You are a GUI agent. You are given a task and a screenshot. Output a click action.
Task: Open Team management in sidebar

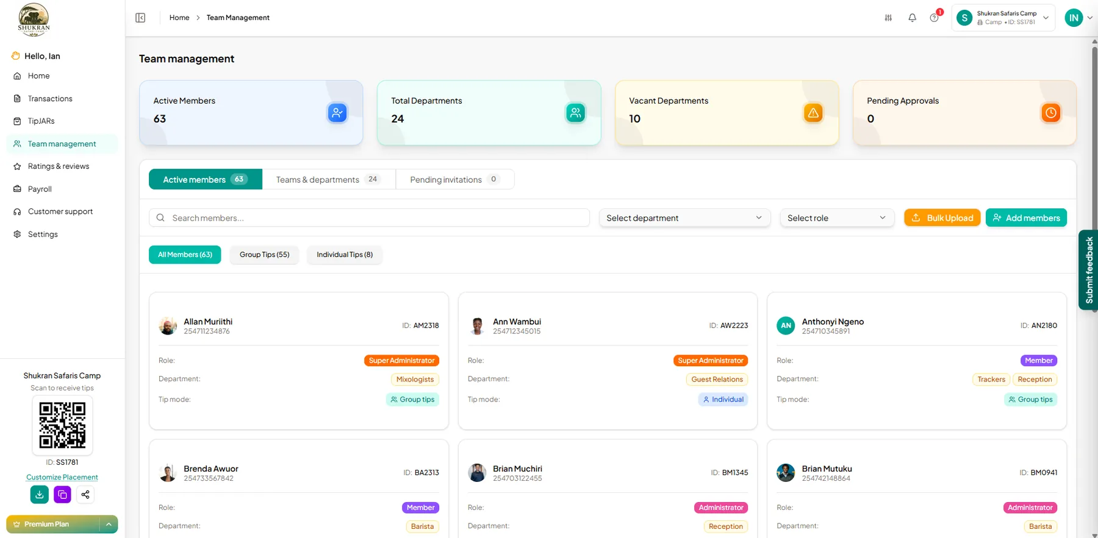point(62,144)
